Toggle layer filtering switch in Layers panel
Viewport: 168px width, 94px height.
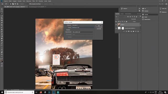click(140, 16)
